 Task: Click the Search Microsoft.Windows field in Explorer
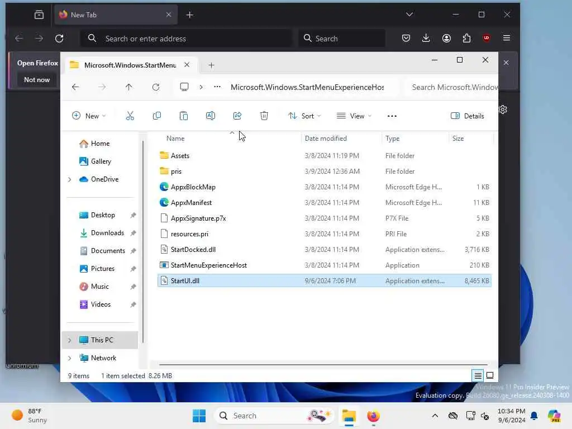[452, 87]
